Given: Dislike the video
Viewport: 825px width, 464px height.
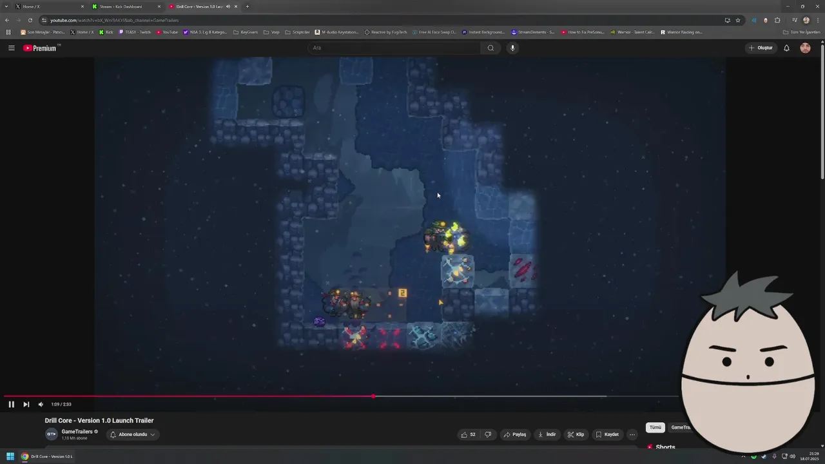Looking at the screenshot, I should click(488, 434).
